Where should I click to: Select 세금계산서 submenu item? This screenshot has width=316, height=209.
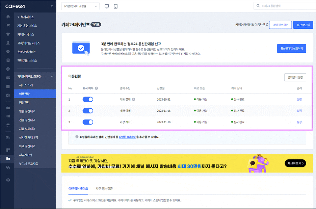click(x=26, y=155)
